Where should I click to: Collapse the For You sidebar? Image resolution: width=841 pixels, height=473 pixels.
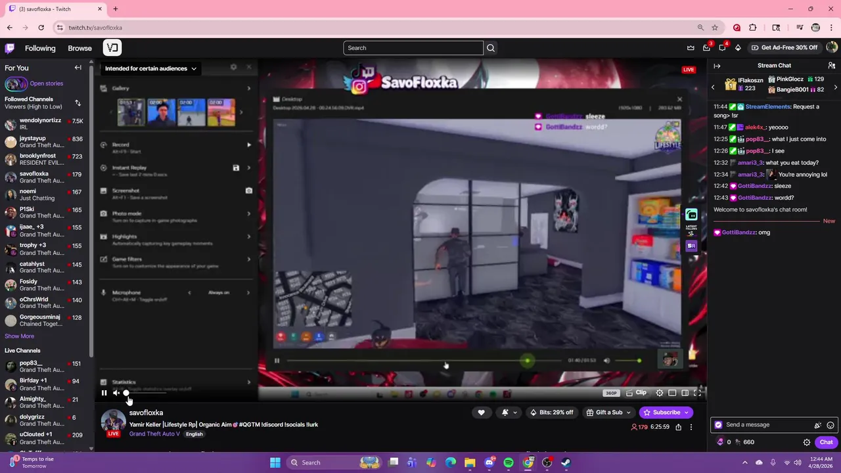(x=78, y=68)
